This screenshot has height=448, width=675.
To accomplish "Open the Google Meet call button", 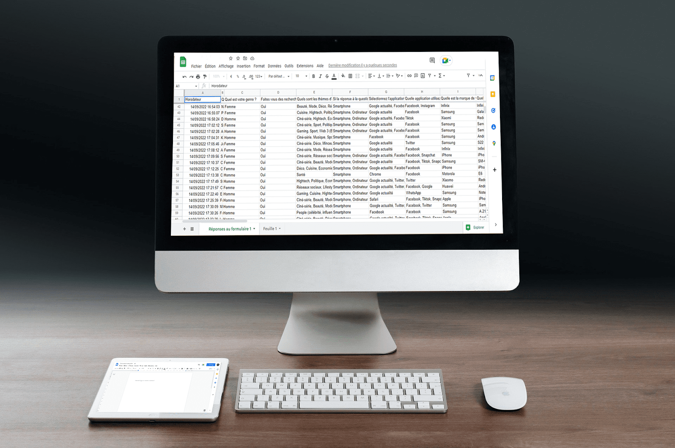I will click(446, 60).
